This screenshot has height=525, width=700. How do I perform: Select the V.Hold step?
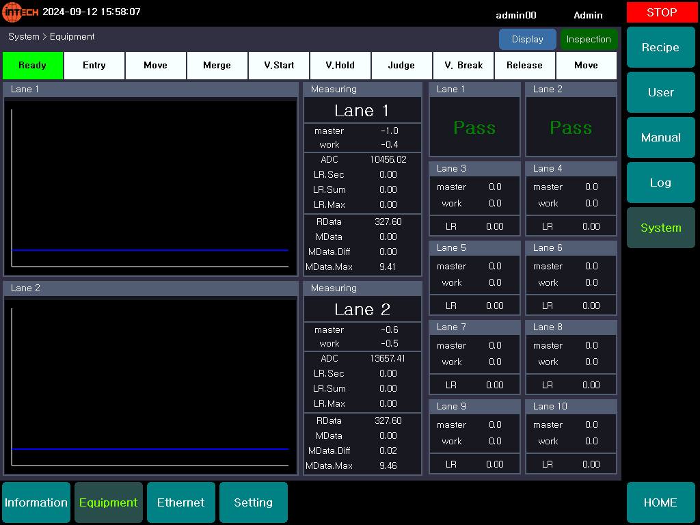(x=340, y=65)
